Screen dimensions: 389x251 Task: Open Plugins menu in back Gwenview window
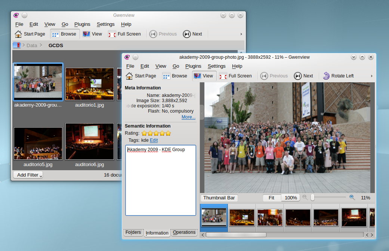tap(82, 24)
